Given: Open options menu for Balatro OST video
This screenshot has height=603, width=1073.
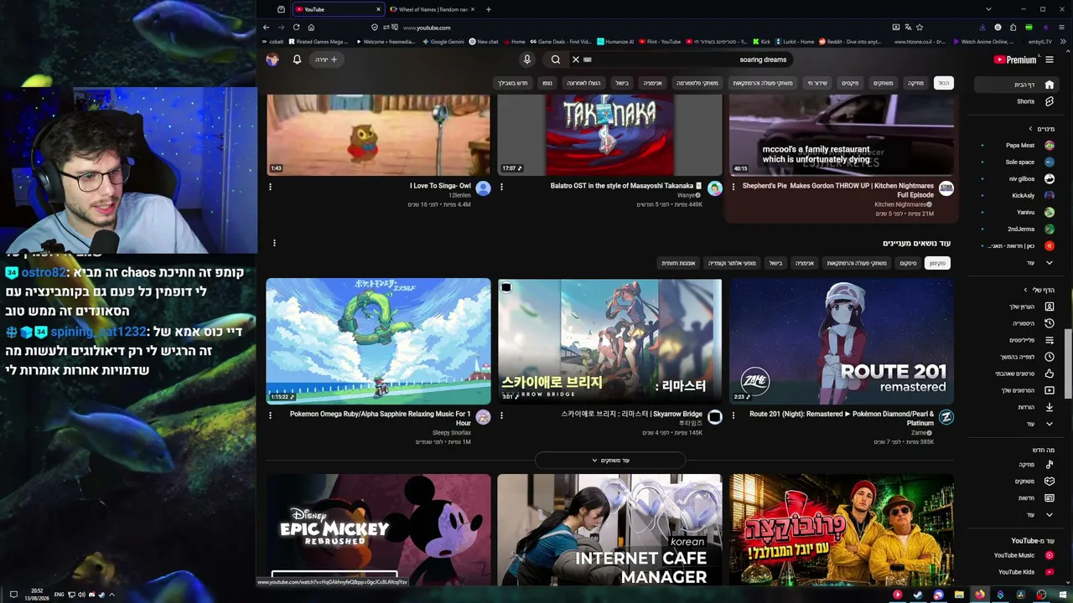Looking at the screenshot, I should [501, 187].
